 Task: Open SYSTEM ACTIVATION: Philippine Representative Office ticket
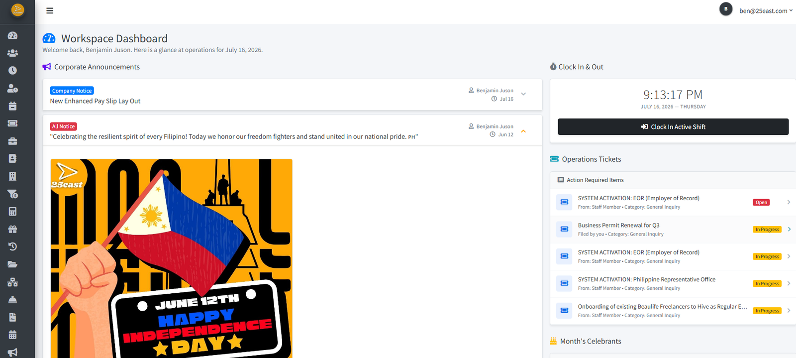647,279
